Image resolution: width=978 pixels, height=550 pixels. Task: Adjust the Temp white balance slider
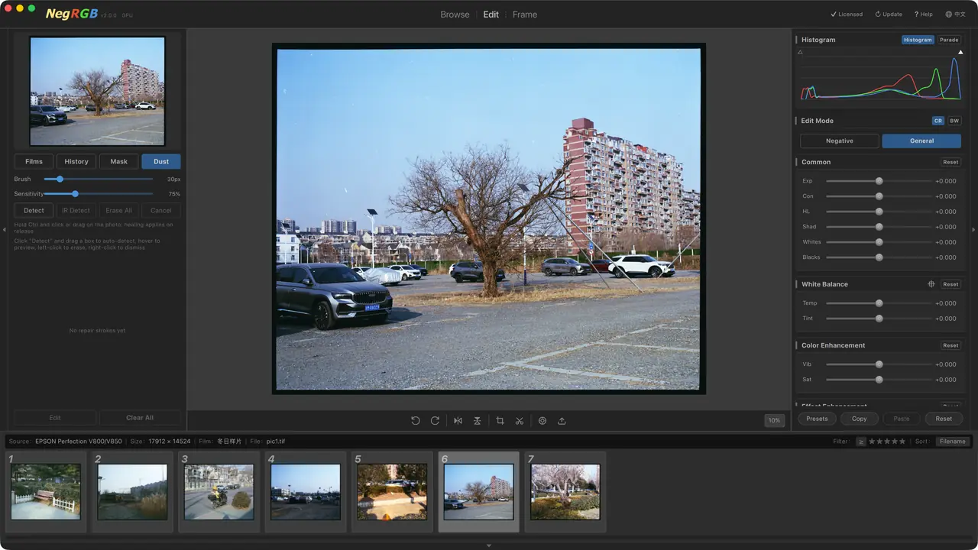point(879,303)
